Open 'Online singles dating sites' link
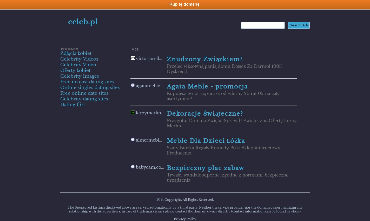This screenshot has height=221, width=370. pyautogui.click(x=90, y=87)
